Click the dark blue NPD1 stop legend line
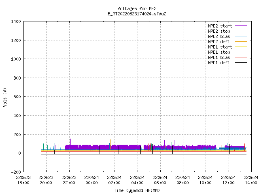The width and height of the screenshot is (259, 194). [241, 52]
